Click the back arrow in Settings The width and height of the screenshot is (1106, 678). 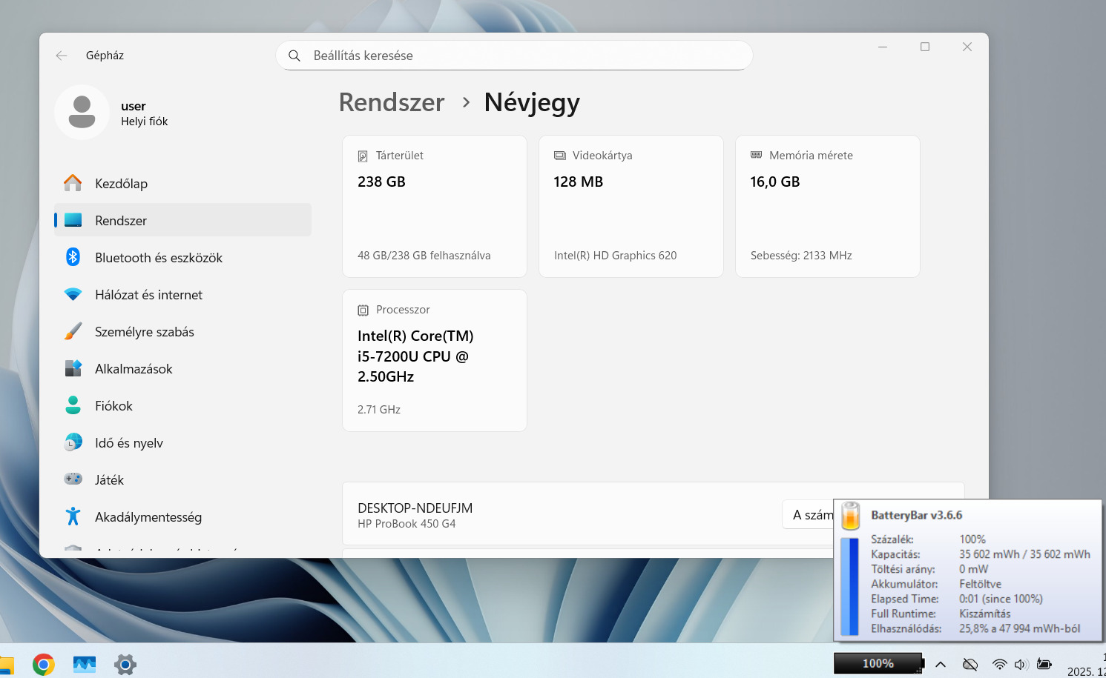click(62, 56)
